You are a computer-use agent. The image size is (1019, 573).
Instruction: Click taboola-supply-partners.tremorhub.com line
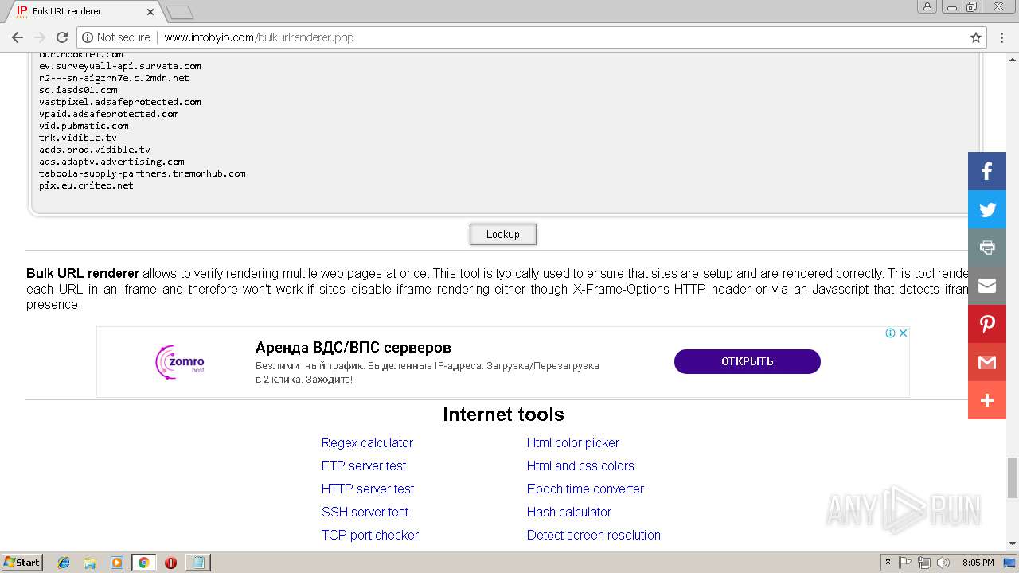143,173
